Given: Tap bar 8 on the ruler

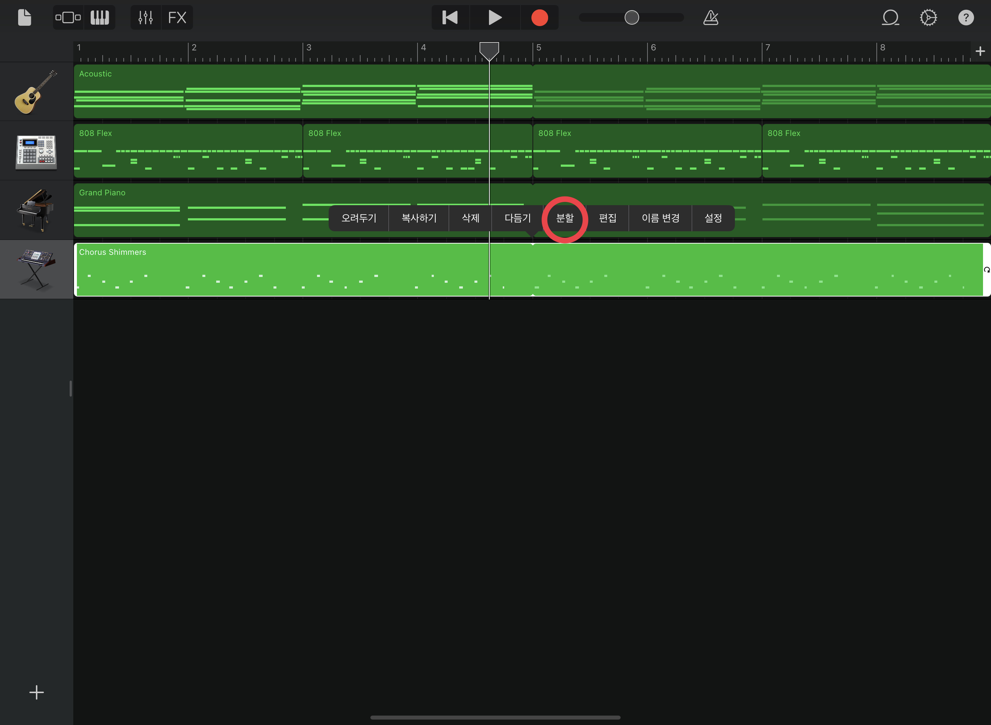Looking at the screenshot, I should (x=883, y=47).
